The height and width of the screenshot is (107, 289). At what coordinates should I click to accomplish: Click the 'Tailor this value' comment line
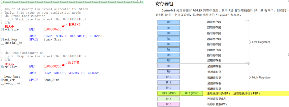tap(41, 13)
